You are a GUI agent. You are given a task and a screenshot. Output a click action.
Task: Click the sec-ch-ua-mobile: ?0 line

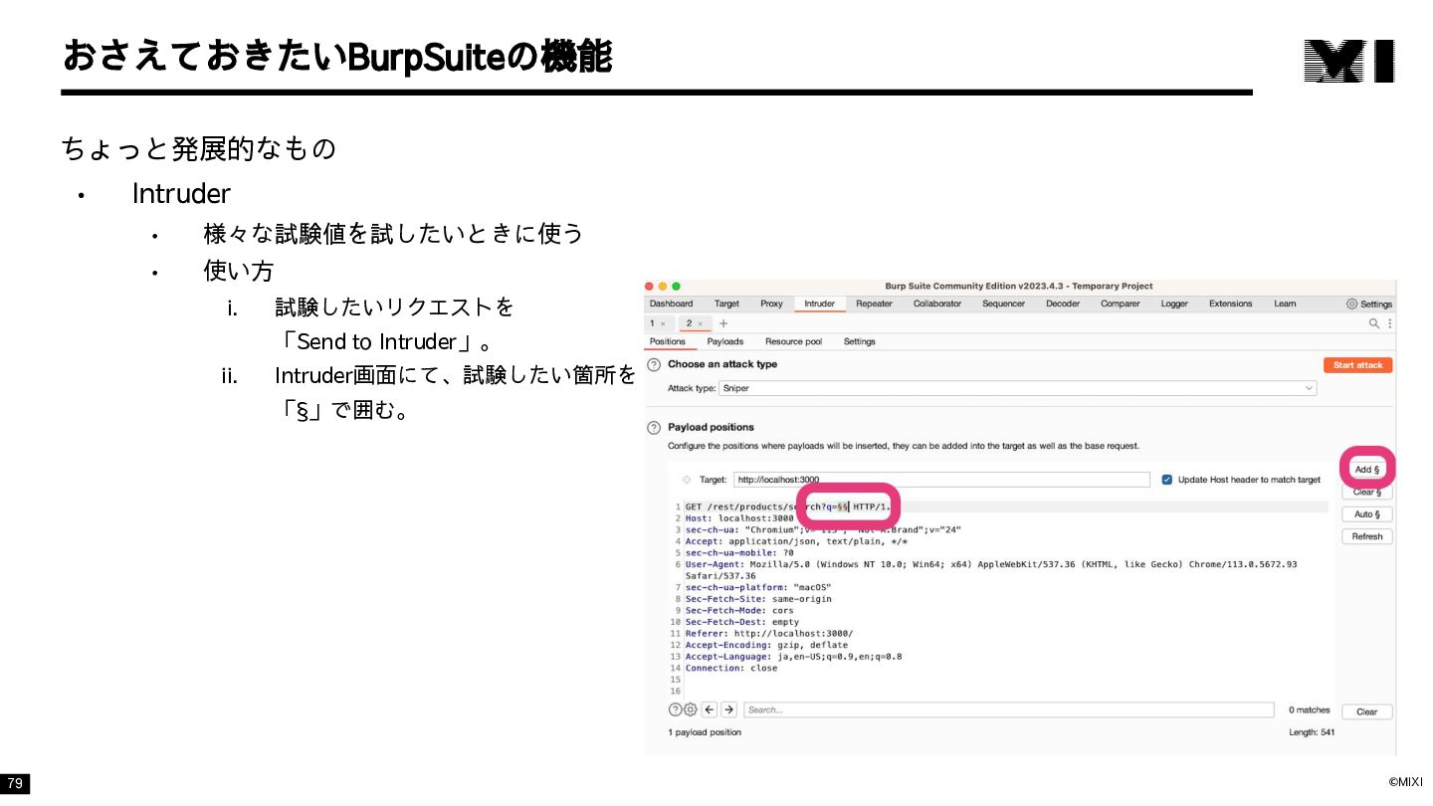click(739, 552)
